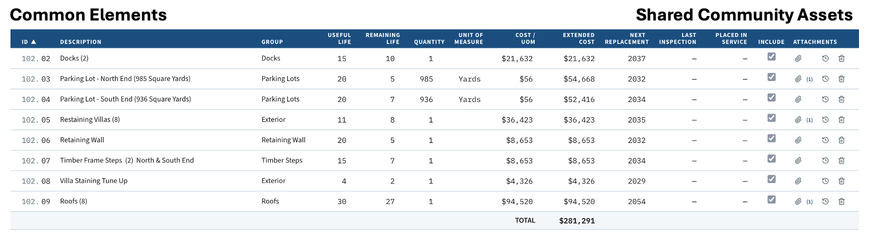The width and height of the screenshot is (872, 243).
Task: Click the $36,423 cost per UOM cell
Action: [517, 120]
